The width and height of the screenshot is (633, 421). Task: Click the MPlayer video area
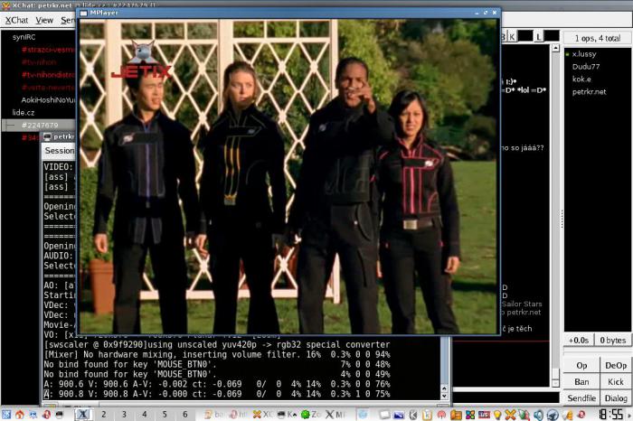[x=288, y=176]
